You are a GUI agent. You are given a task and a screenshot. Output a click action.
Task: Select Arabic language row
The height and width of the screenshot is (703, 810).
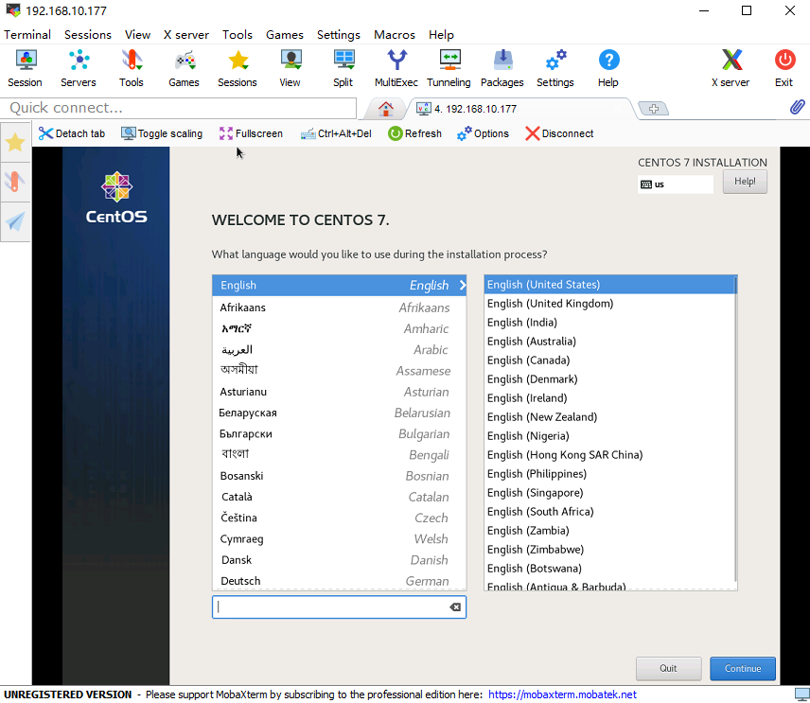(340, 350)
